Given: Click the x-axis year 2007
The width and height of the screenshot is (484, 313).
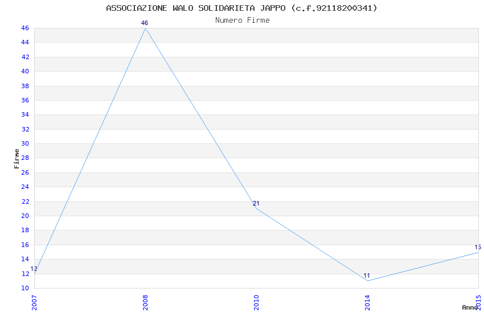Looking at the screenshot, I should tap(34, 303).
